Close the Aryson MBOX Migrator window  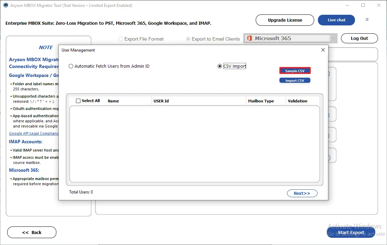[379, 5]
